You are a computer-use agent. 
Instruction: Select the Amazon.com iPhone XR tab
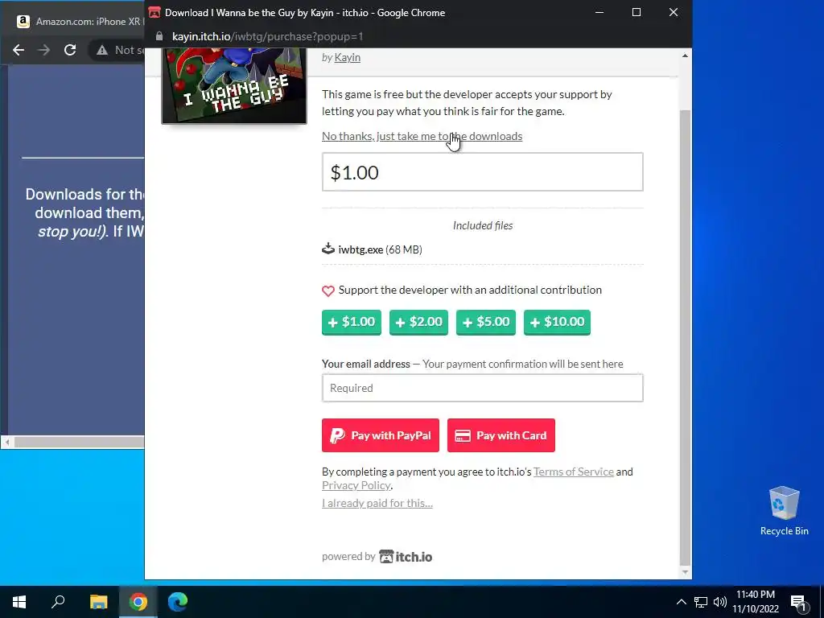click(79, 22)
